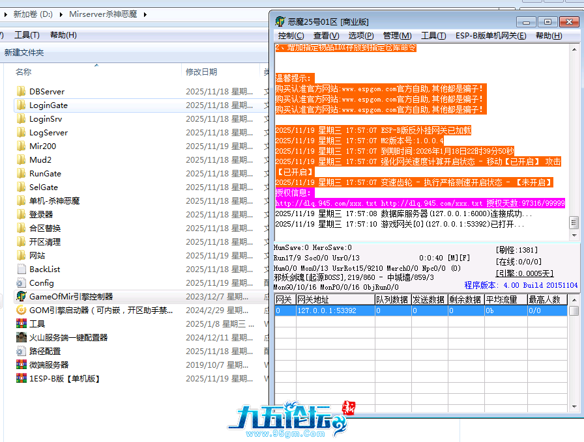Screen dimensions: 584x442
Task: Click the 网关地址 column header
Action: (313, 299)
